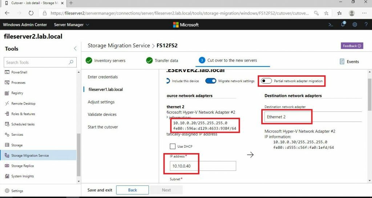Toggle Migrate network settings switch
Screen dimensions: 372x198
211,81
